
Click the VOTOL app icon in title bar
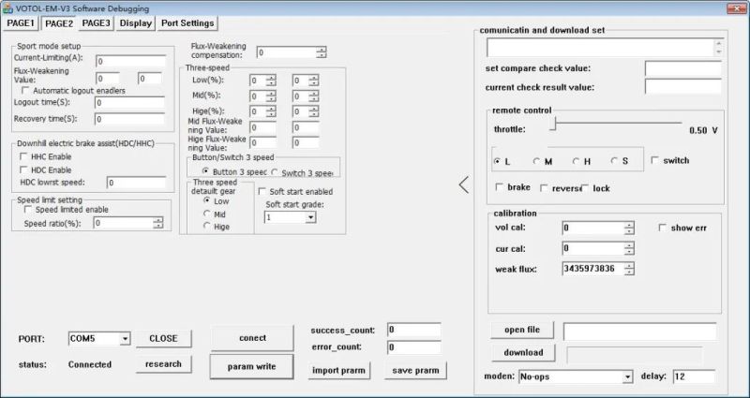tap(7, 8)
